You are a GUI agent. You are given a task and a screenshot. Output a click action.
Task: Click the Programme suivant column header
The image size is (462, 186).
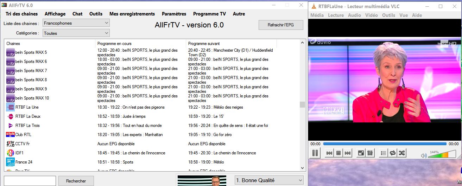click(x=231, y=44)
